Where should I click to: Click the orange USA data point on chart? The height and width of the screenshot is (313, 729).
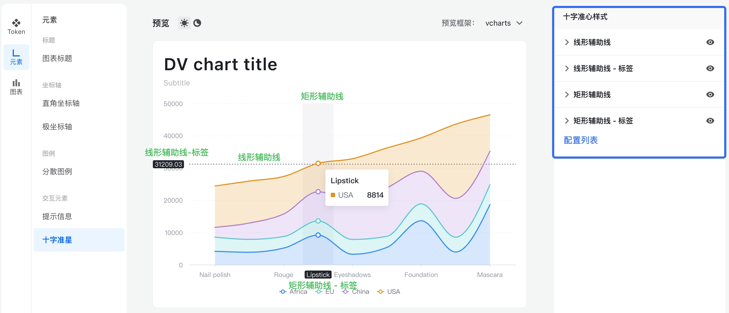318,163
